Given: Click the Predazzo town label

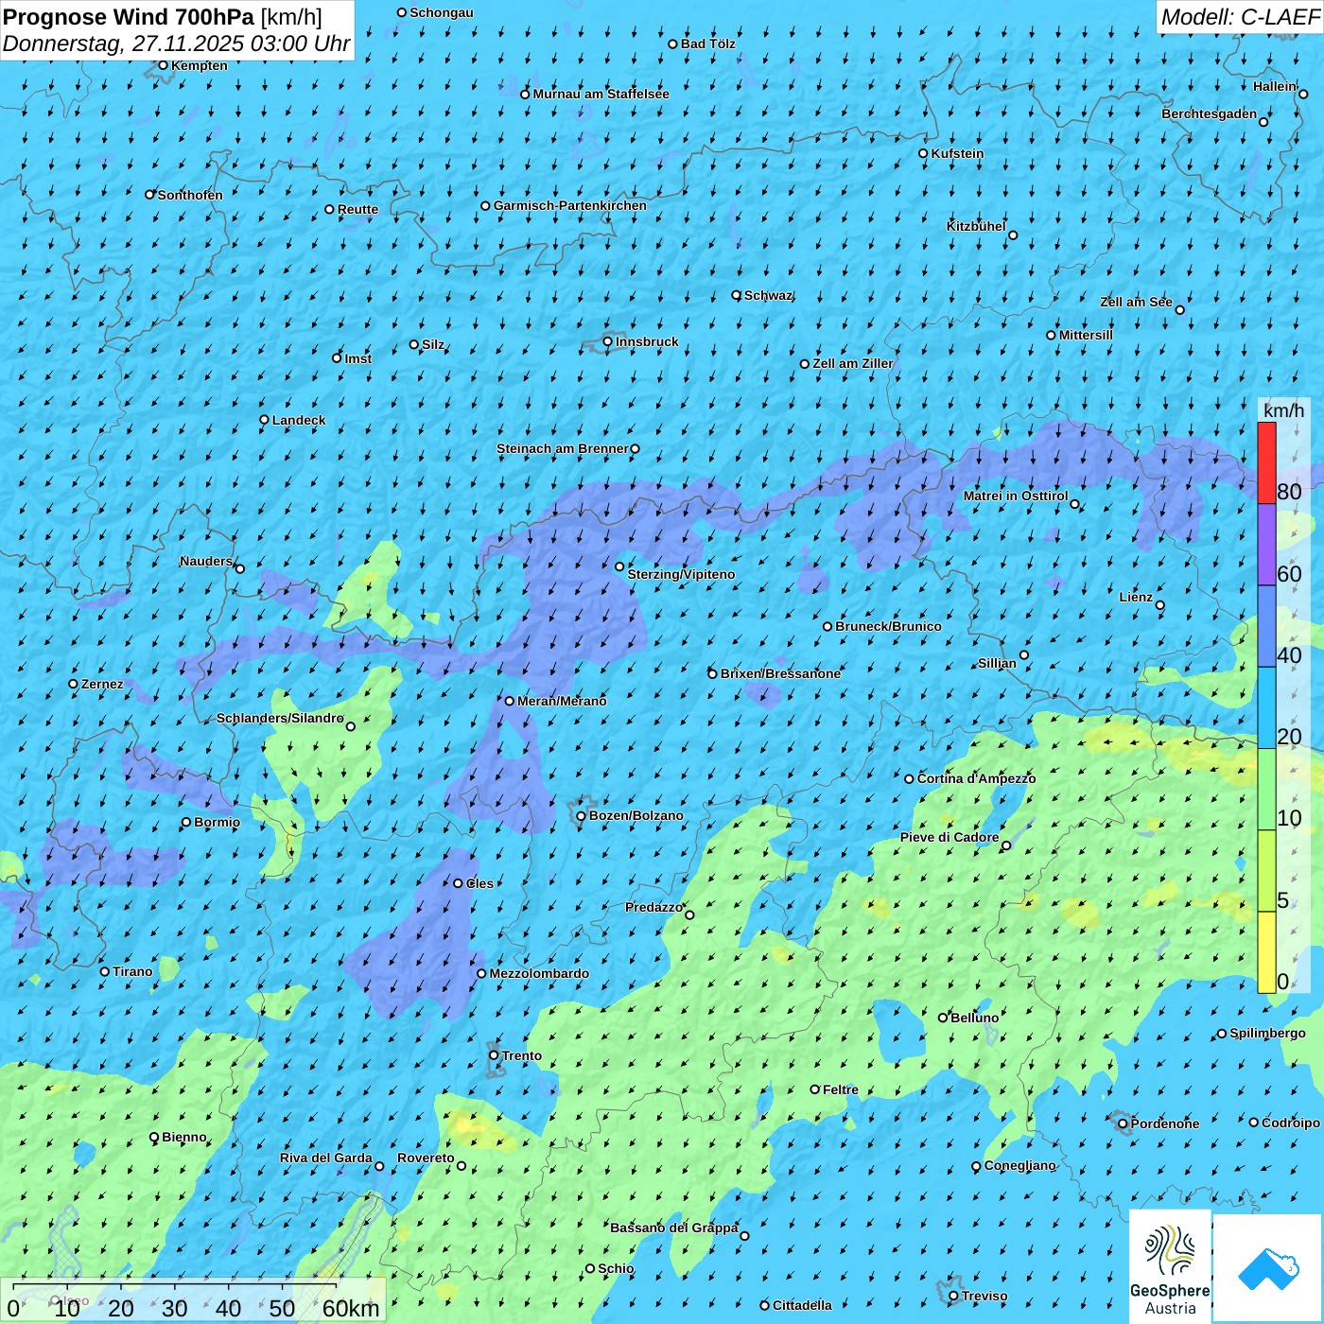Looking at the screenshot, I should [653, 907].
